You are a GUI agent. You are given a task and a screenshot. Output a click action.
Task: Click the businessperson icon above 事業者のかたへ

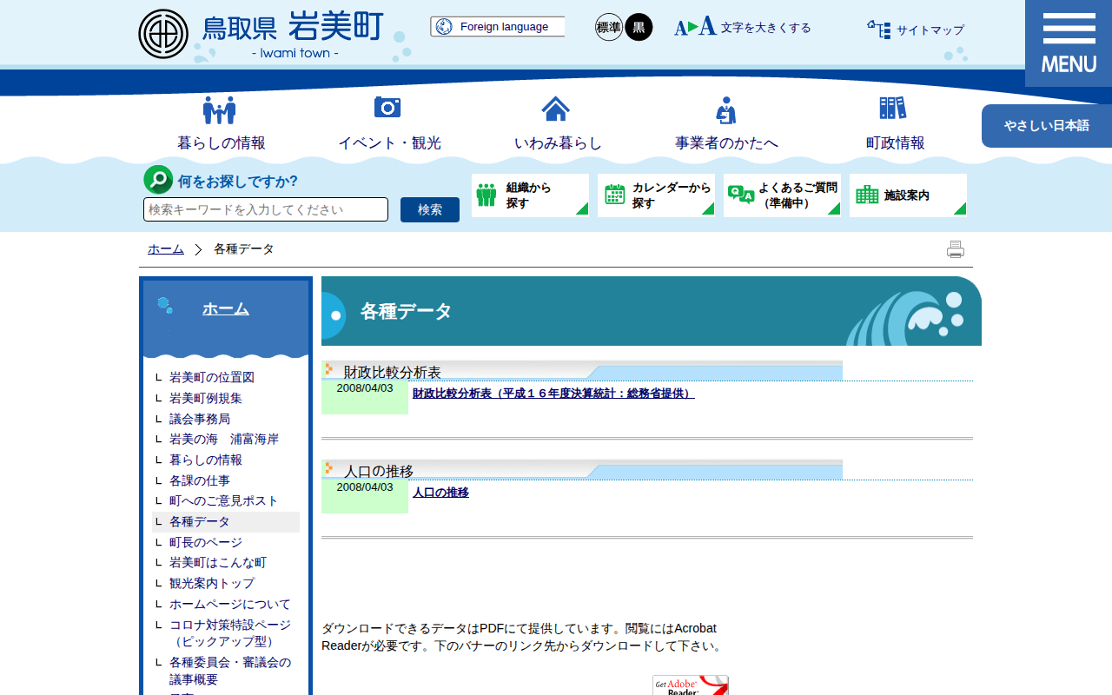pos(725,110)
